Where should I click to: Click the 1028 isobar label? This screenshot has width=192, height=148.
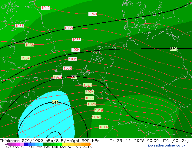point(58,77)
